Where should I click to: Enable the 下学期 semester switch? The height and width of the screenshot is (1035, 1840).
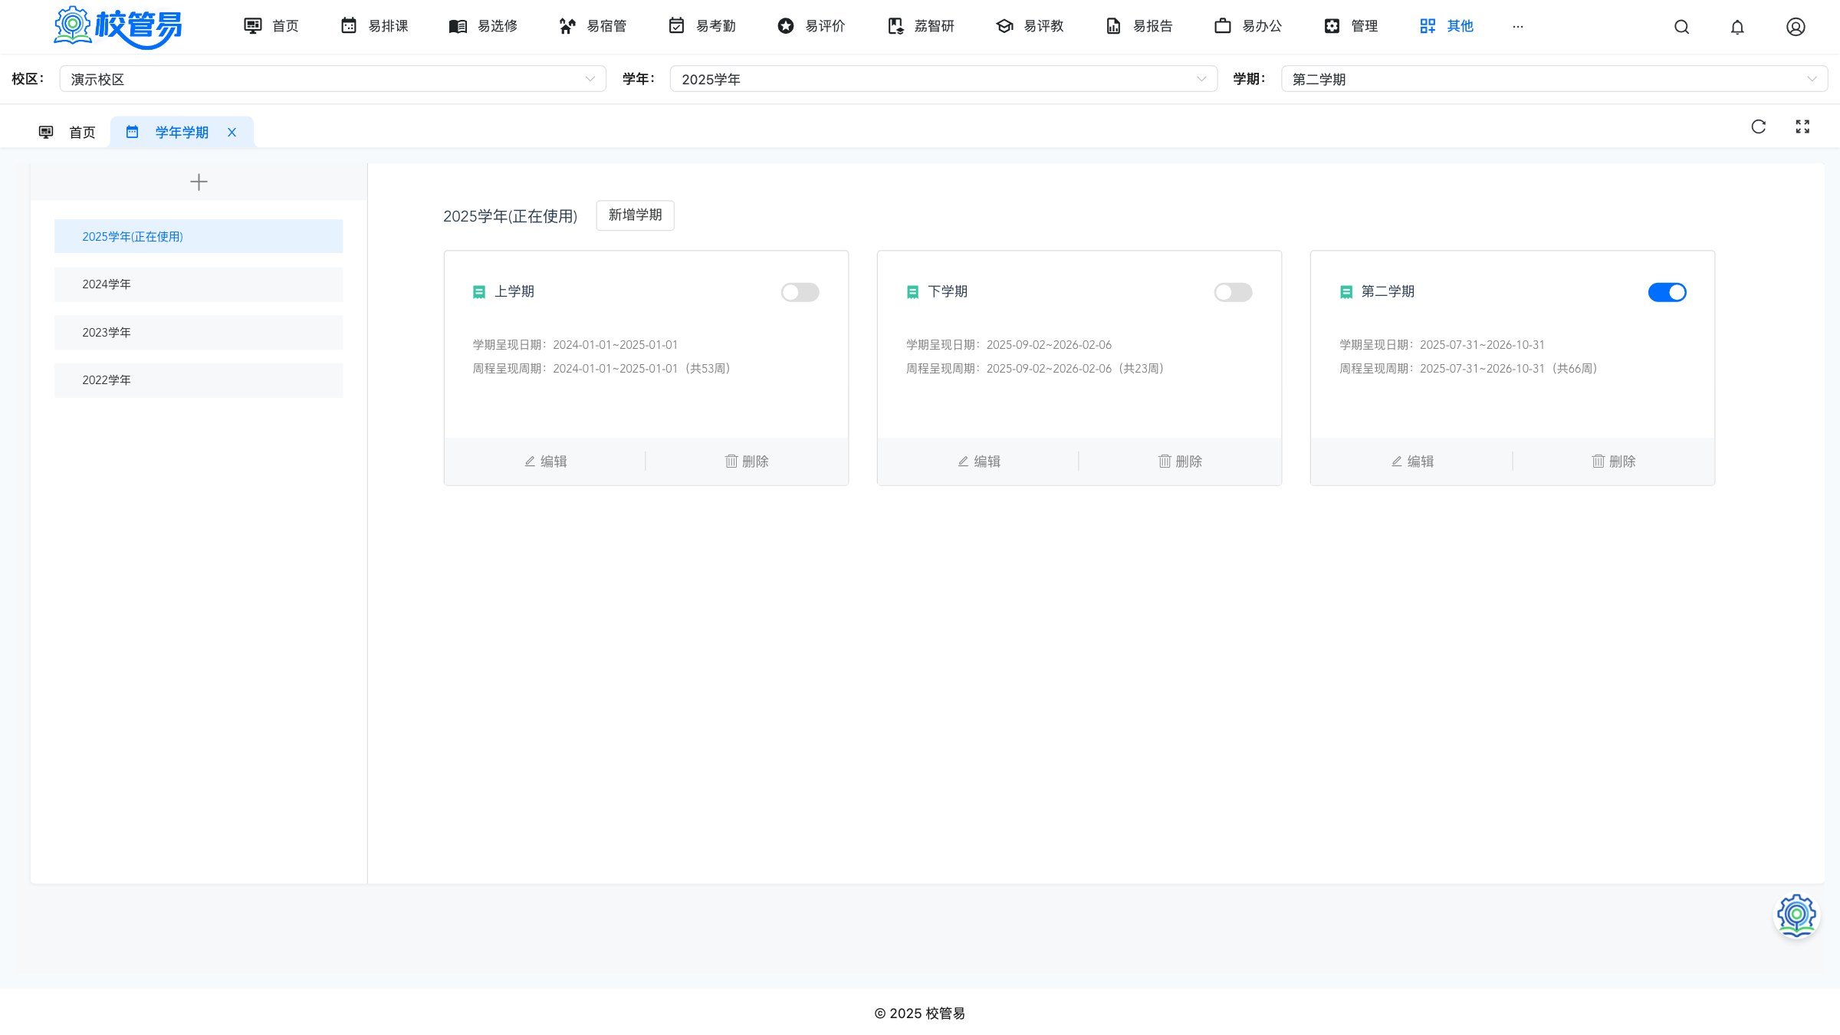coord(1233,292)
